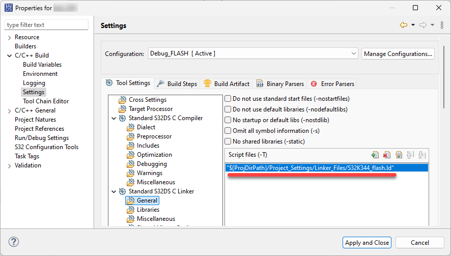Expand the C/C++ General tree node
The image size is (451, 256).
[x=10, y=111]
